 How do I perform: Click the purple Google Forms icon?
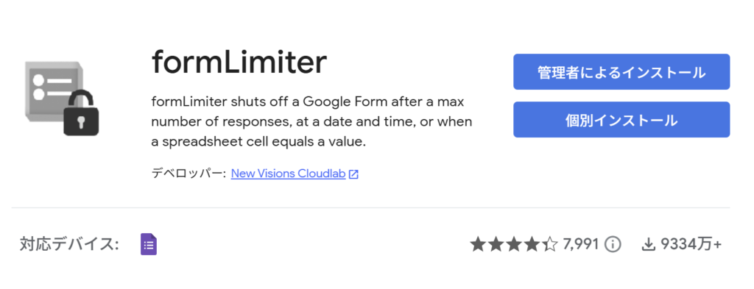tap(149, 244)
